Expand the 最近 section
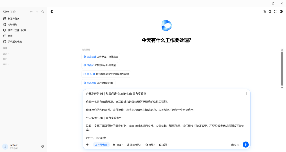The height and width of the screenshot is (152, 286). 6,64
